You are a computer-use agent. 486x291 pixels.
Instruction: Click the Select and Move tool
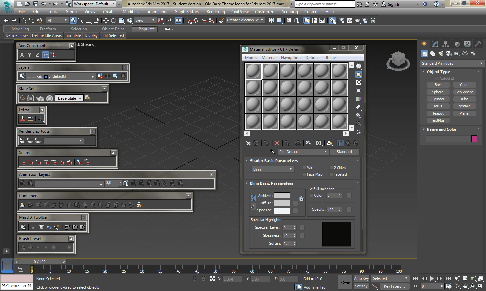106,20
